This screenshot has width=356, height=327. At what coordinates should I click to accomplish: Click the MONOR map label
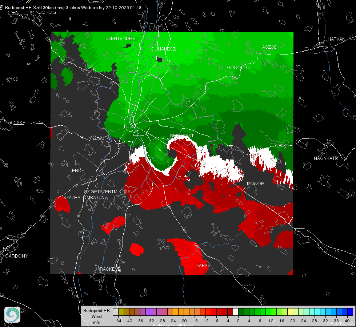click(255, 183)
